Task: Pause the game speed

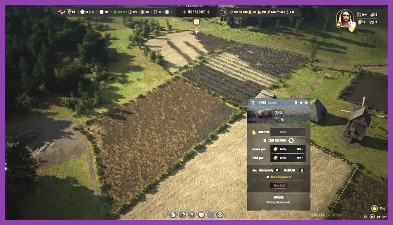Action: click(365, 217)
